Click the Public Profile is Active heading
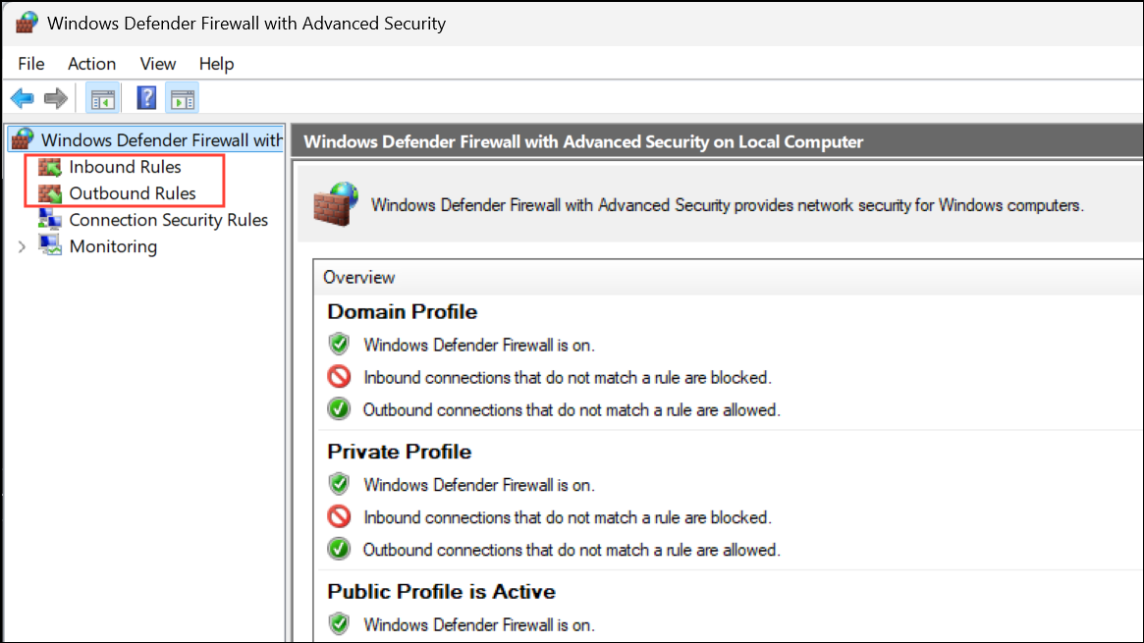Viewport: 1144px width, 643px height. [x=441, y=592]
